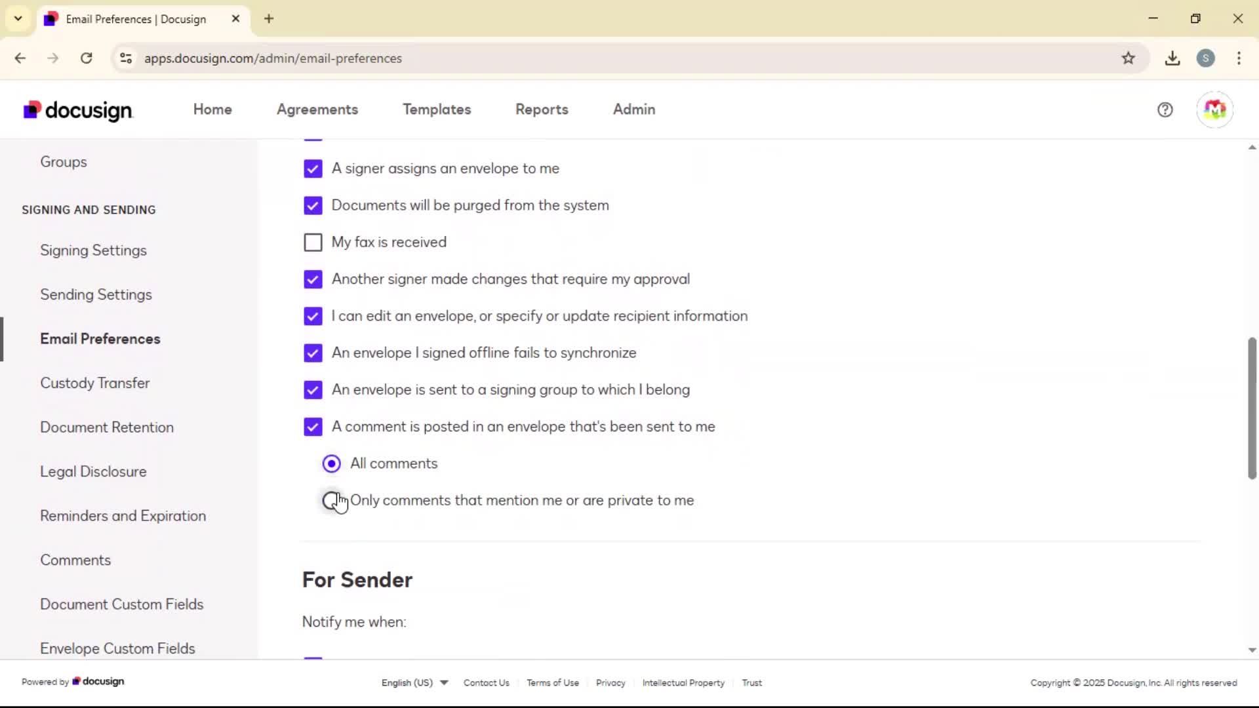Click the Terms of Use footer link
The height and width of the screenshot is (708, 1259).
tap(553, 682)
